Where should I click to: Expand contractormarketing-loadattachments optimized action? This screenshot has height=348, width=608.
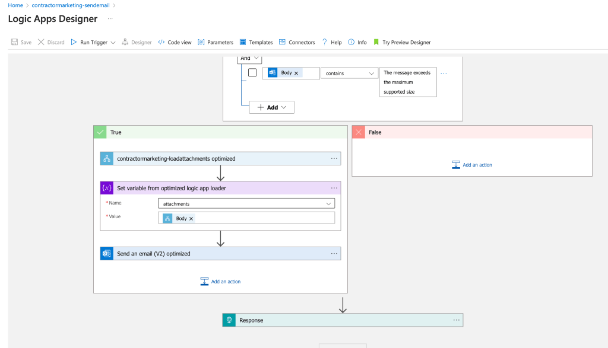[x=221, y=159]
